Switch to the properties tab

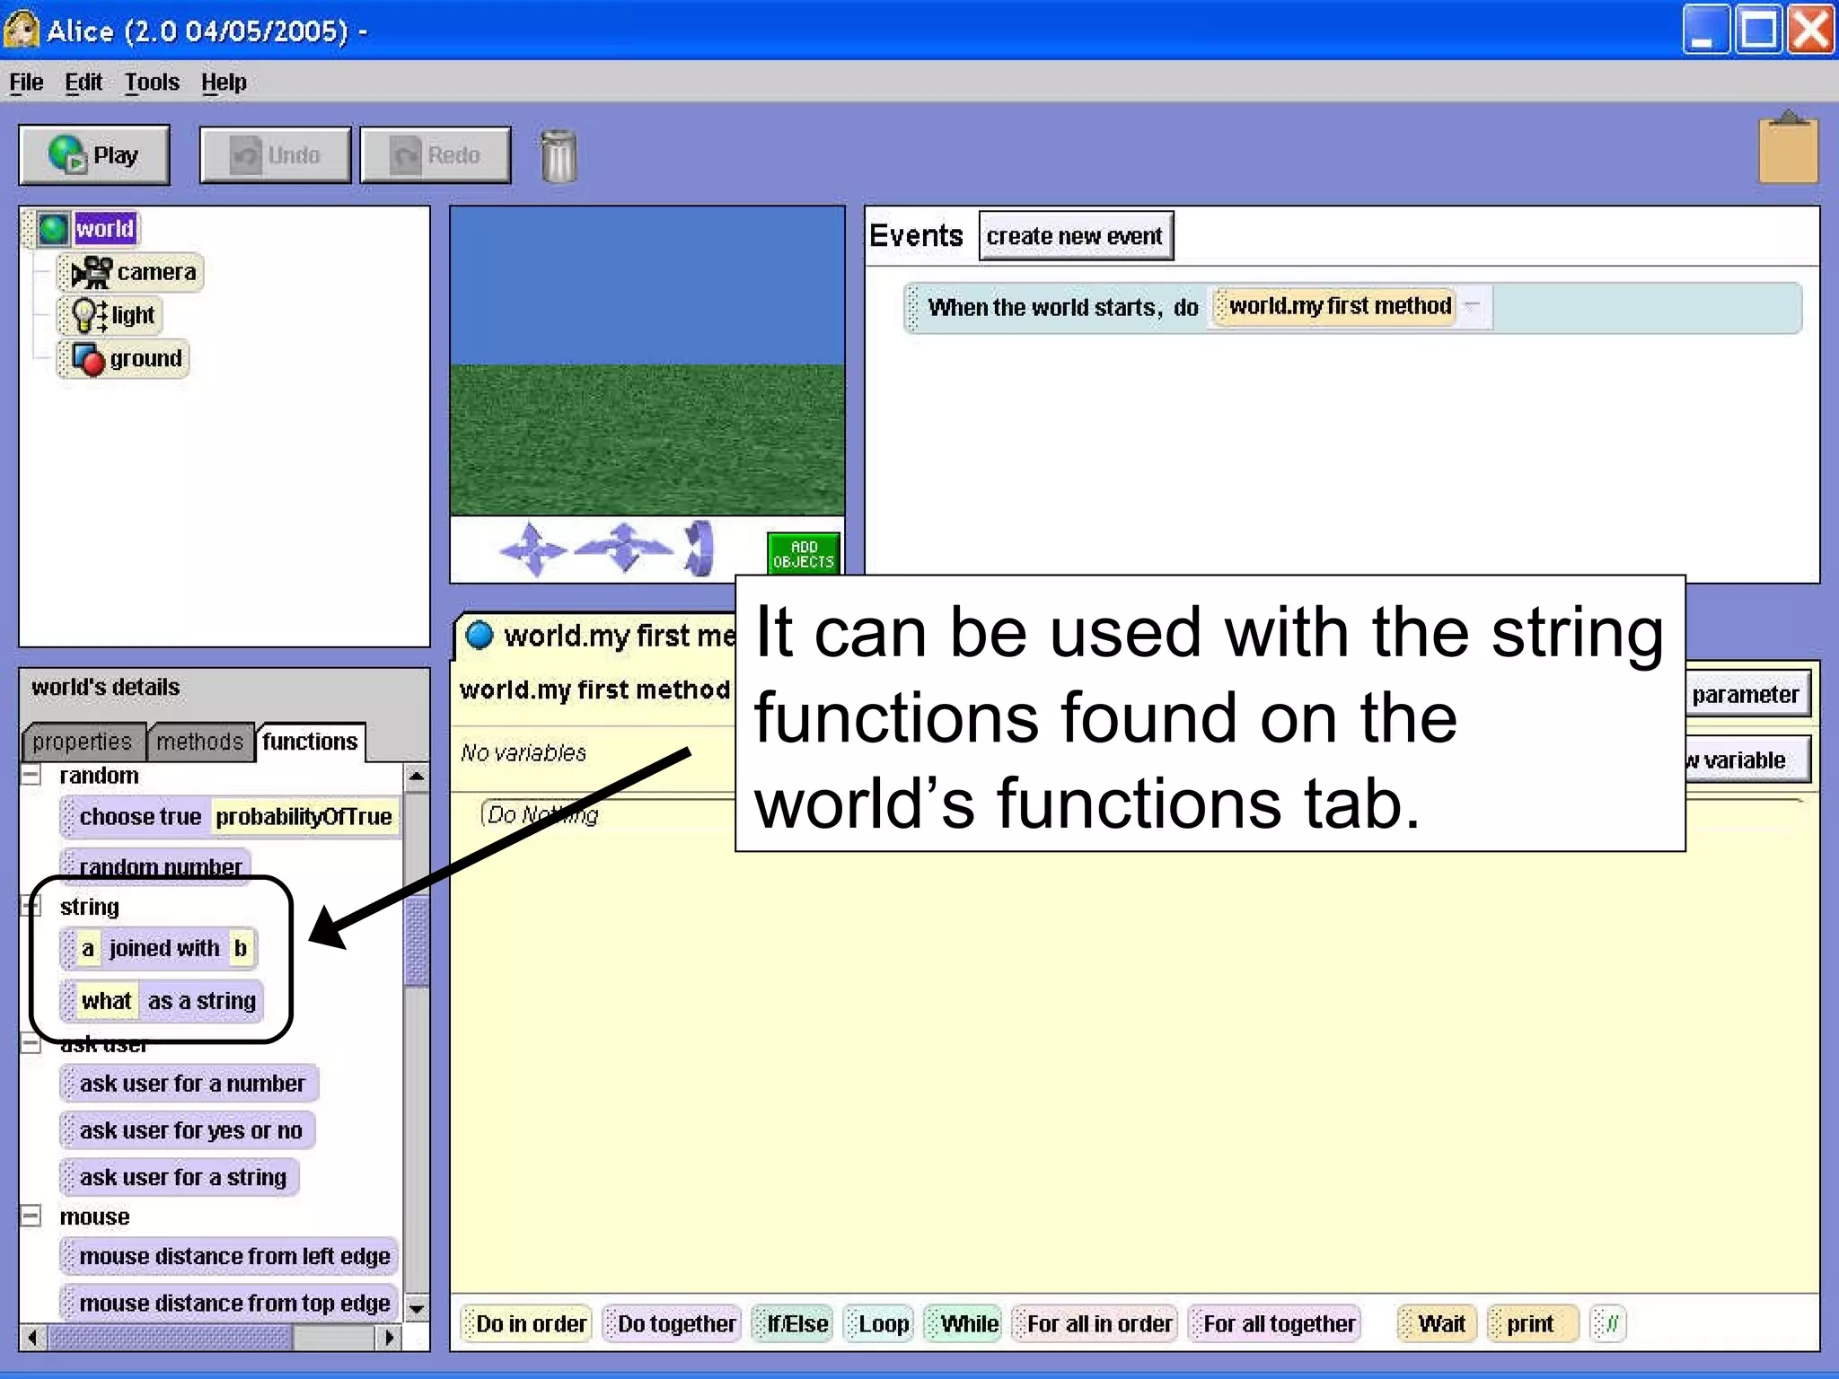(x=83, y=742)
